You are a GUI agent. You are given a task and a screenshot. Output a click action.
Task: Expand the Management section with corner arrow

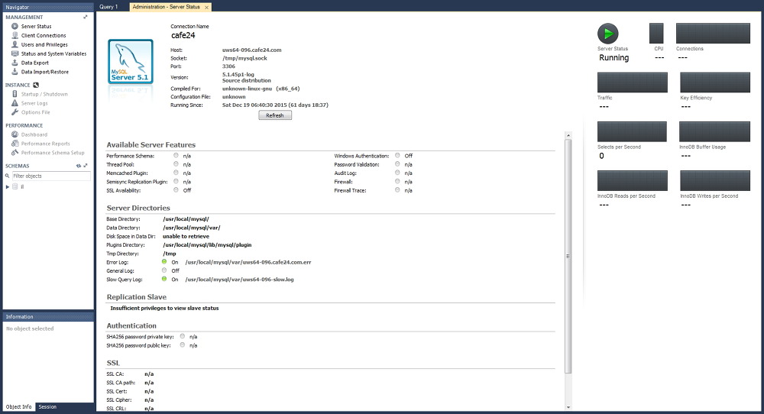click(x=86, y=17)
